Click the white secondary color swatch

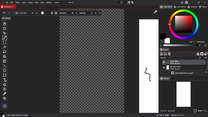pyautogui.click(x=167, y=41)
